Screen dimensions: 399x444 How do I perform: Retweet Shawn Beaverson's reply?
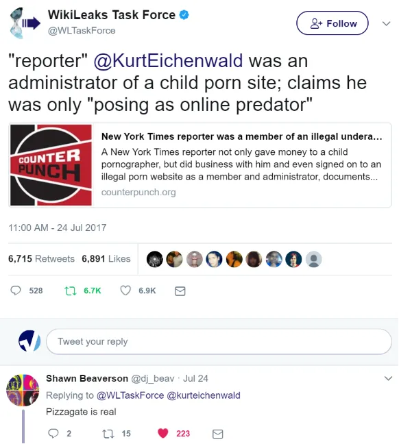click(108, 434)
